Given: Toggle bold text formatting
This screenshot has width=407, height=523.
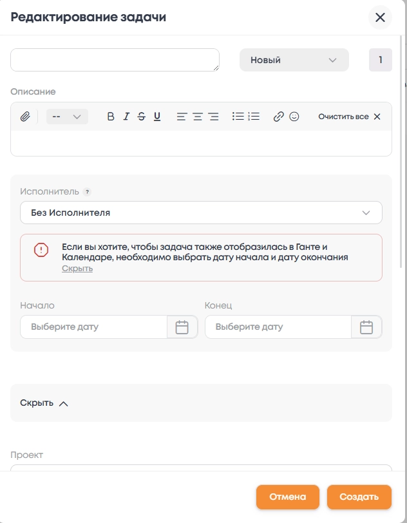Looking at the screenshot, I should click(111, 117).
